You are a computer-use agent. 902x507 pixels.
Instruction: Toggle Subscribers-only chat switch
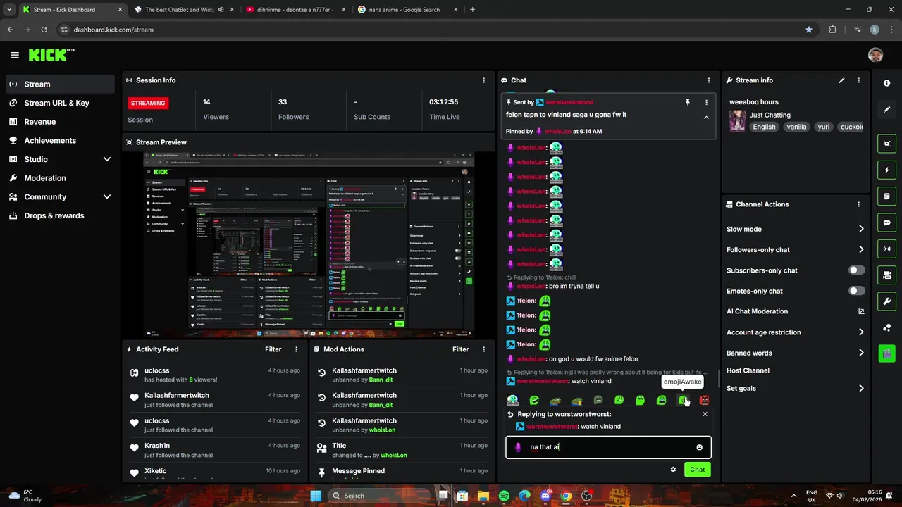click(856, 270)
